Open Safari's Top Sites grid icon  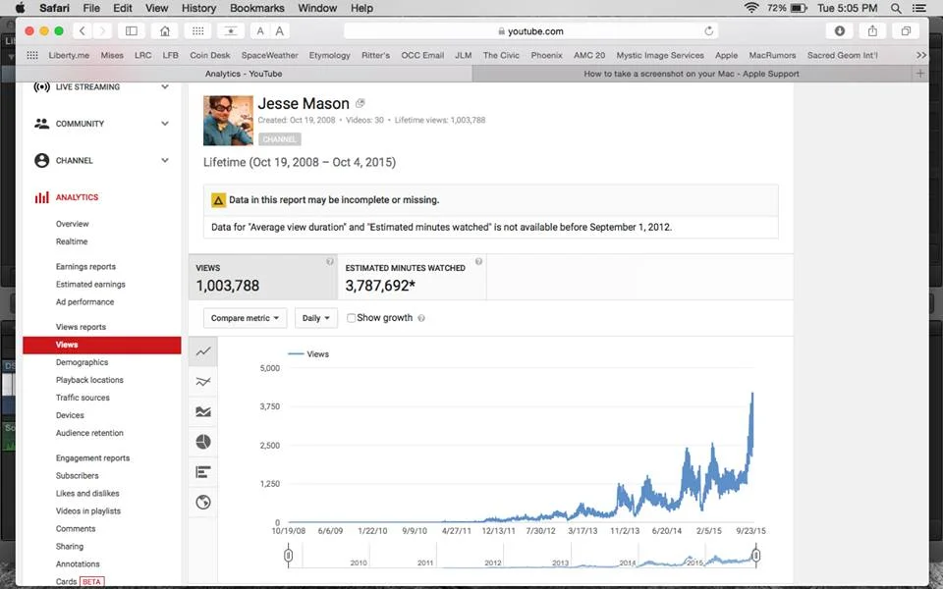click(197, 30)
